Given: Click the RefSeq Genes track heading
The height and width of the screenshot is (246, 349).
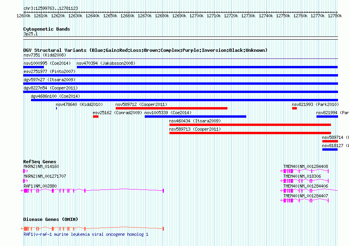Looking at the screenshot, I should pos(40,162).
